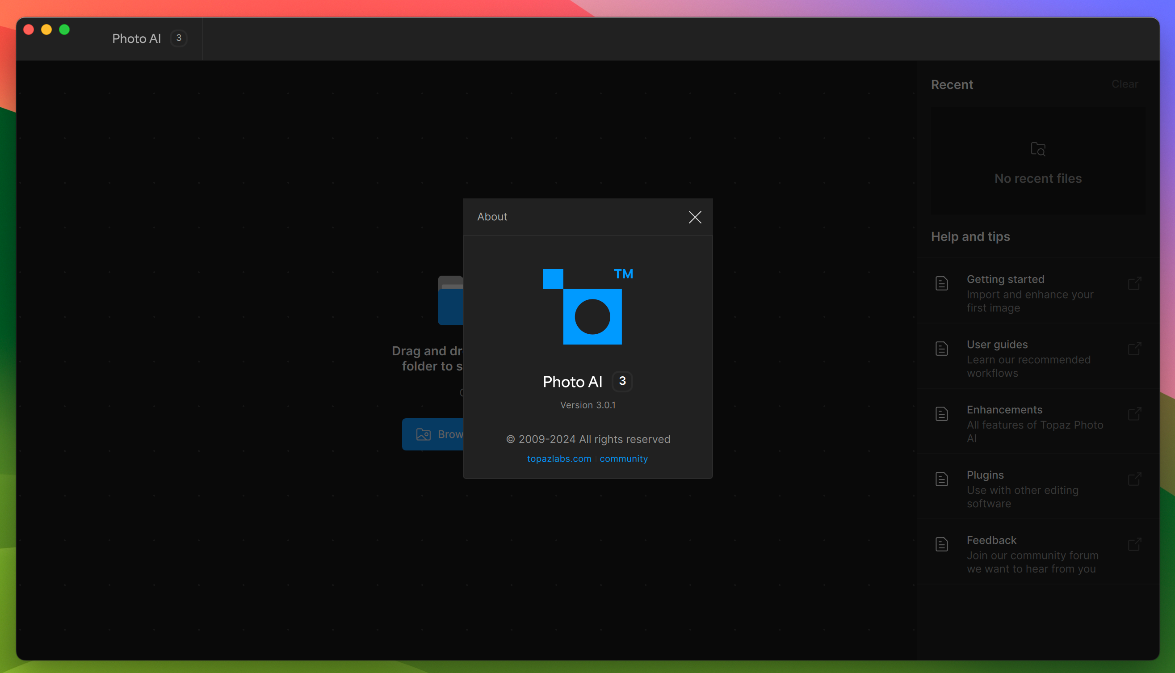Image resolution: width=1175 pixels, height=673 pixels.
Task: Open the topazlabs.com link
Action: pos(559,458)
